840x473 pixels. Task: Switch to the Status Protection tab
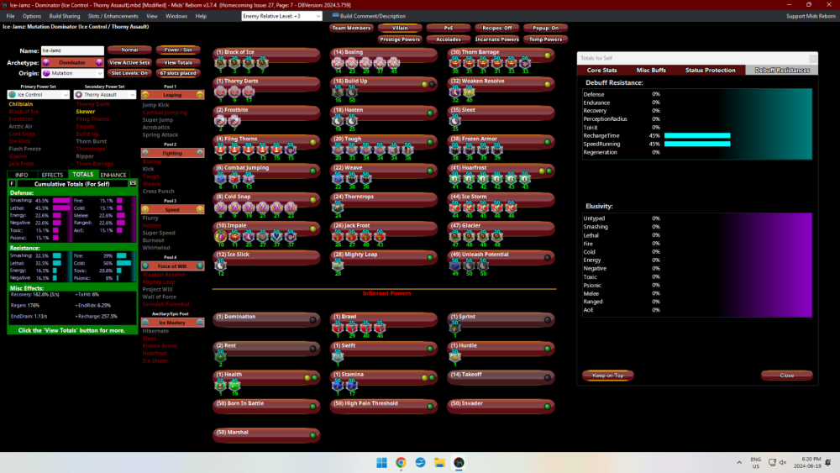coord(711,71)
